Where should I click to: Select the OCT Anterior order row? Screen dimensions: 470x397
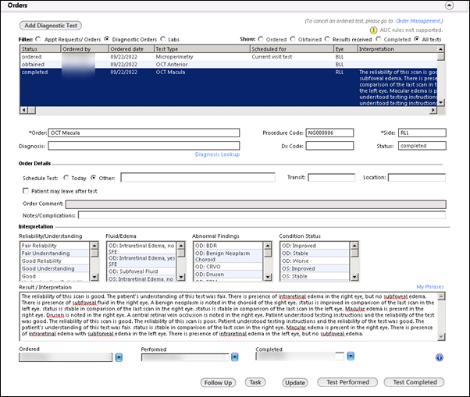point(229,65)
